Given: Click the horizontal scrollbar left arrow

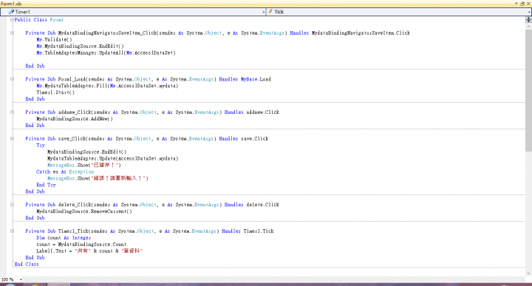Looking at the screenshot, I should tap(26, 279).
